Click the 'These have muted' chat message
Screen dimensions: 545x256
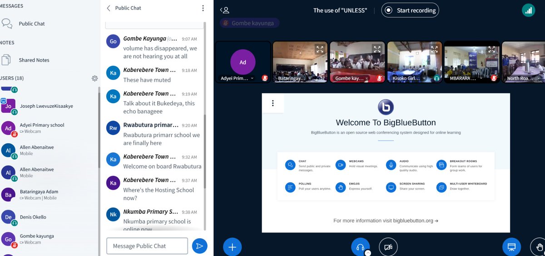(147, 80)
